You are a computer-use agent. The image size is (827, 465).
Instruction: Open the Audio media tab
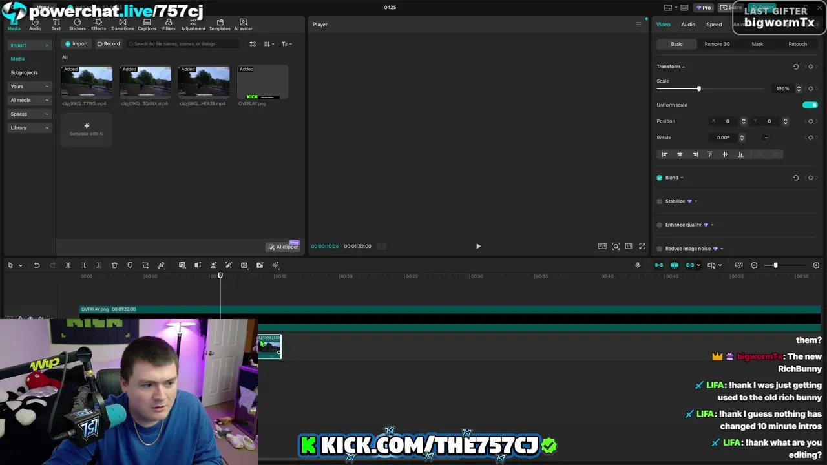point(35,25)
